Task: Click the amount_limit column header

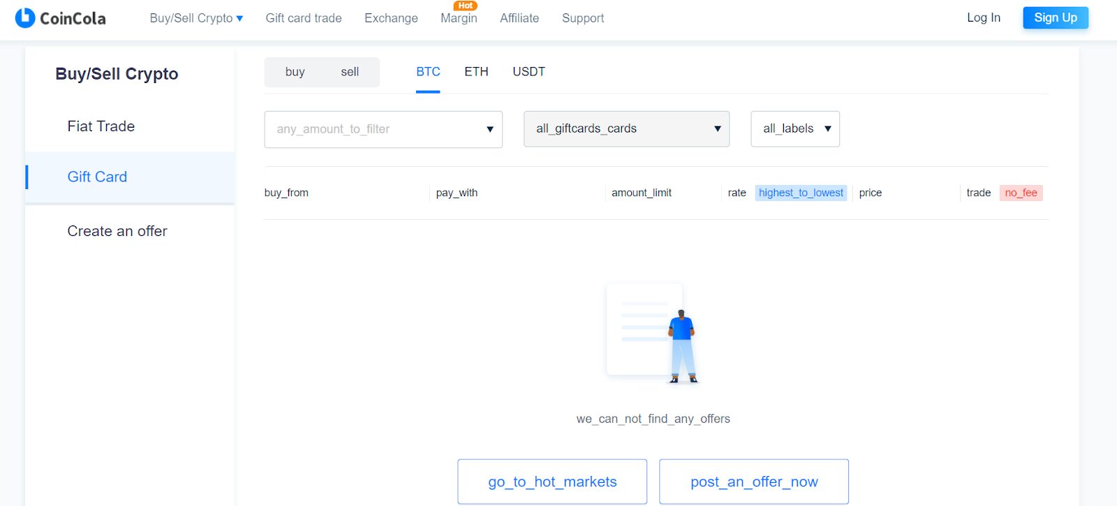Action: click(642, 193)
